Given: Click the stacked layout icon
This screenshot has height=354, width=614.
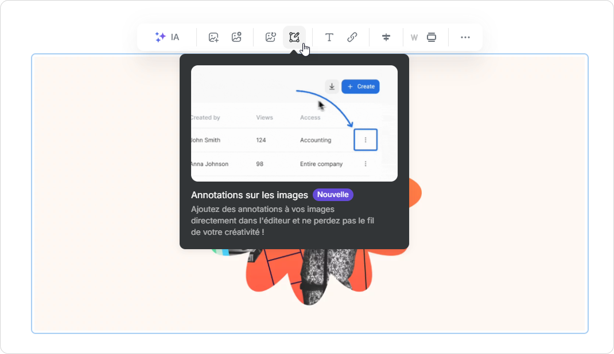Looking at the screenshot, I should coord(432,37).
